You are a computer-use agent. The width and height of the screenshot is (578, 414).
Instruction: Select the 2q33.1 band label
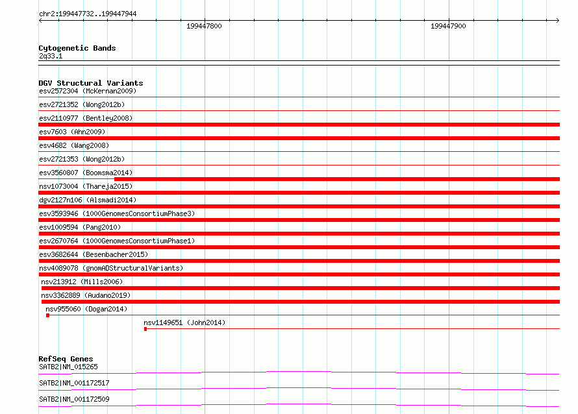[51, 56]
